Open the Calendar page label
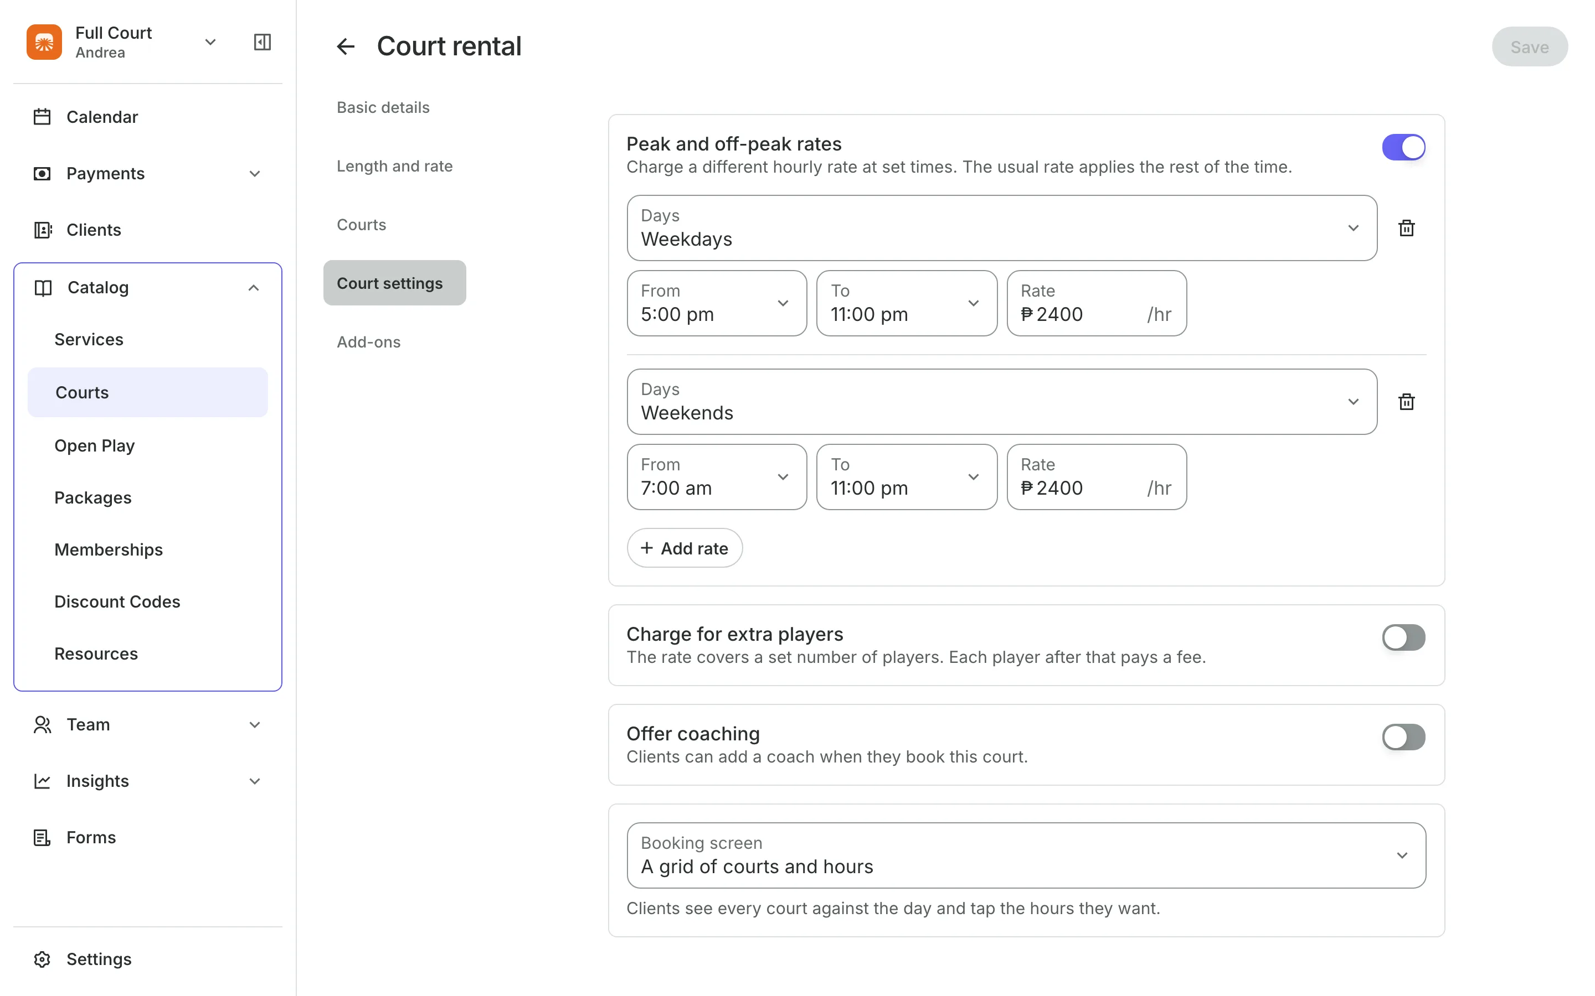 click(x=102, y=117)
